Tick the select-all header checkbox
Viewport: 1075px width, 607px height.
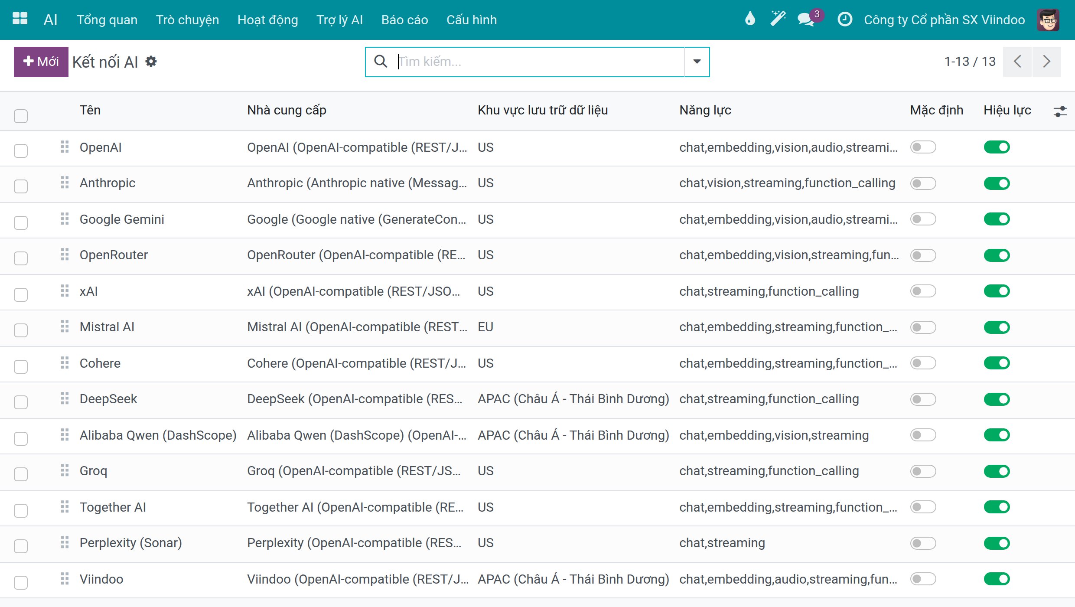21,116
